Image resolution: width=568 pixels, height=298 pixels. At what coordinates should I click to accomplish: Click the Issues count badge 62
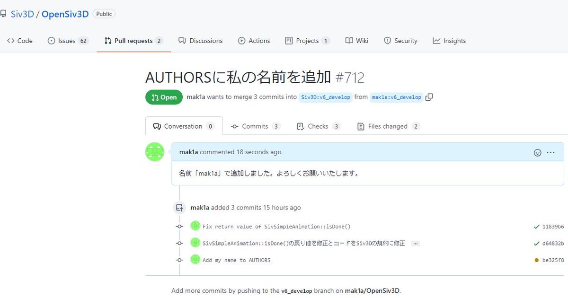pyautogui.click(x=83, y=41)
